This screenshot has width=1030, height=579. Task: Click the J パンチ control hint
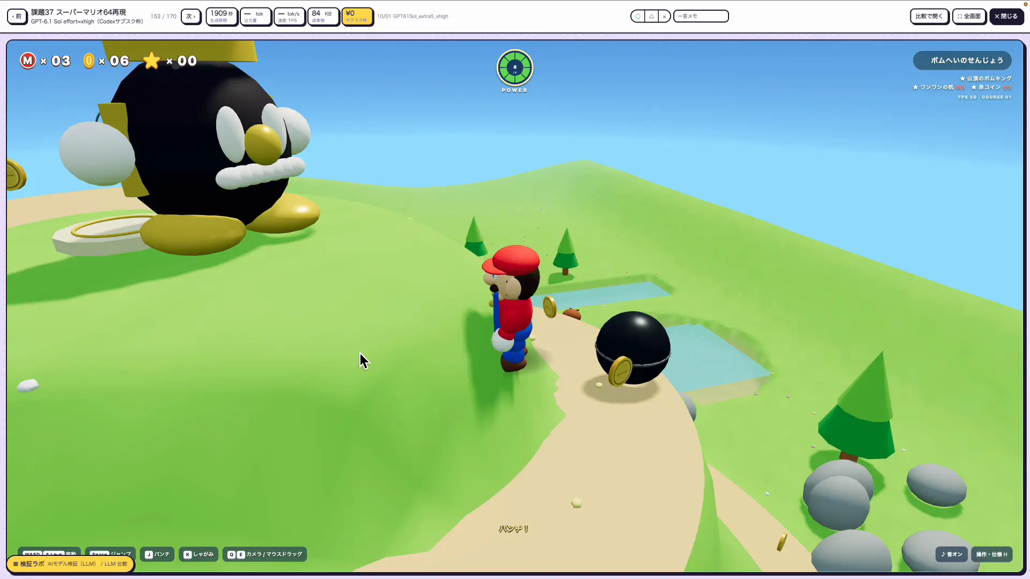pyautogui.click(x=157, y=554)
